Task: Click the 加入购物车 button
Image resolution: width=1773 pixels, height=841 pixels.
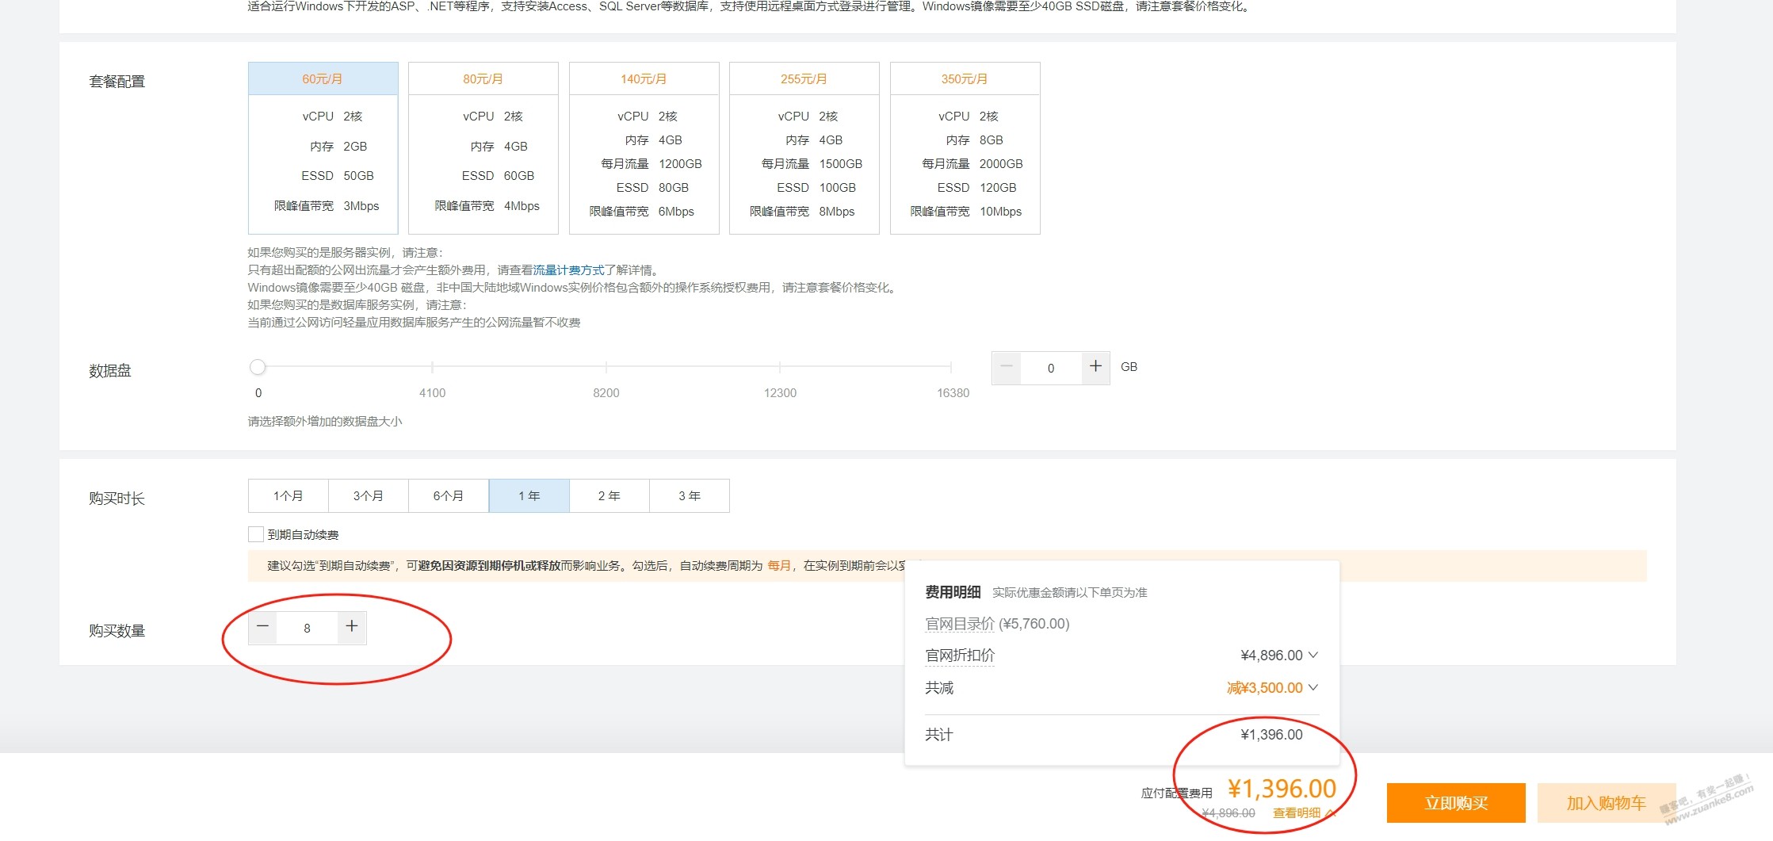Action: coord(1607,803)
